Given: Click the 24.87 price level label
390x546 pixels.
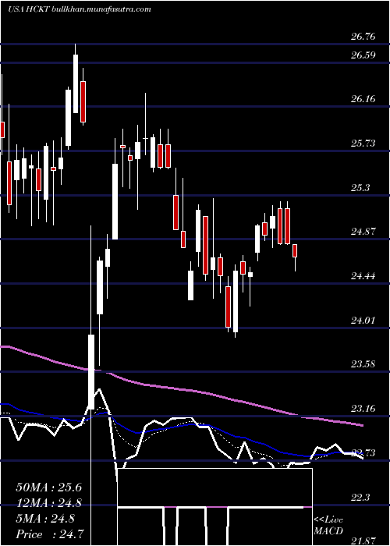Looking at the screenshot, I should click(363, 231).
